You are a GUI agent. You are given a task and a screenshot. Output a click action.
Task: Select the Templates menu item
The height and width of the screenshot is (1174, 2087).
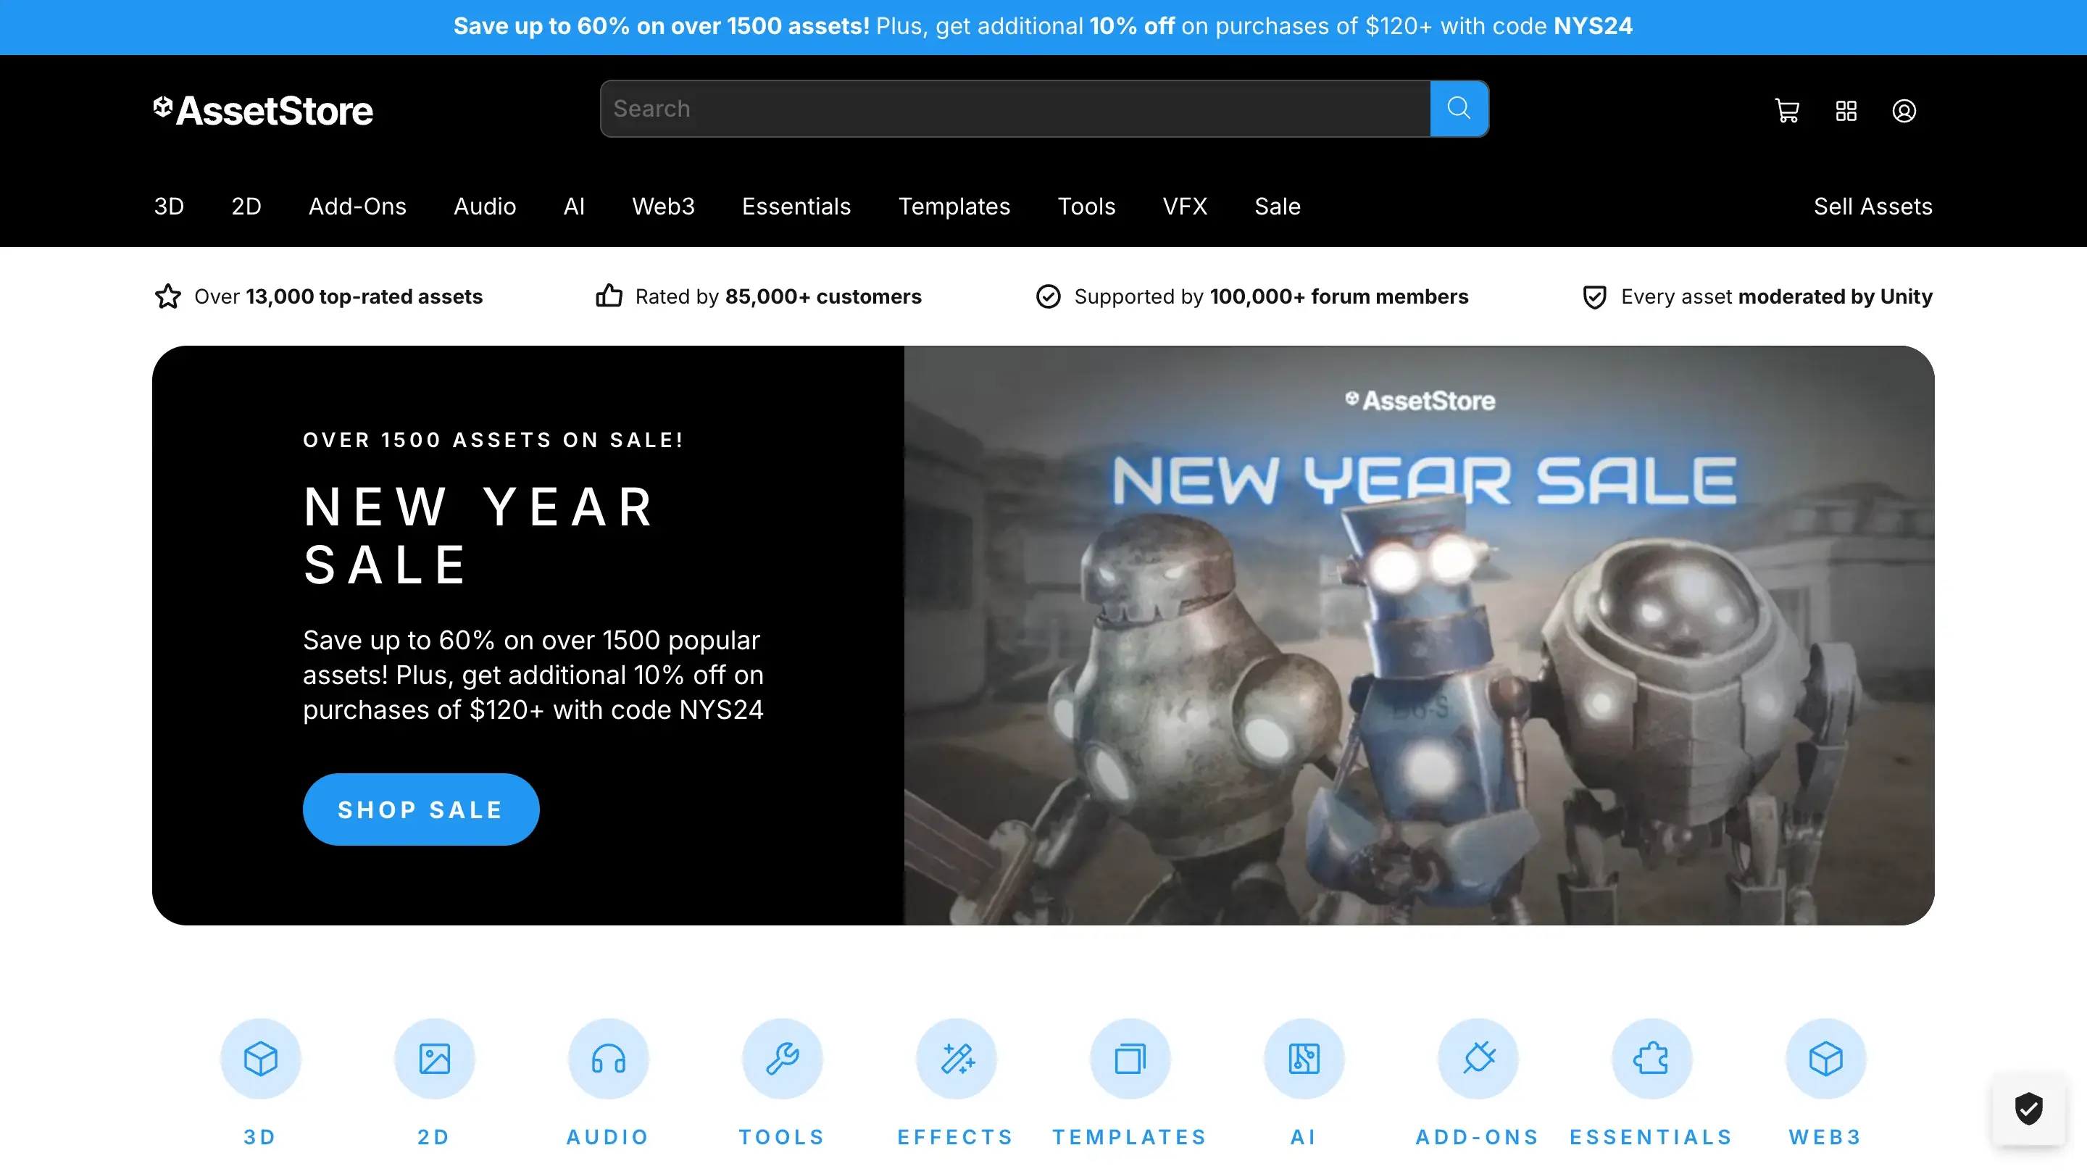(954, 207)
